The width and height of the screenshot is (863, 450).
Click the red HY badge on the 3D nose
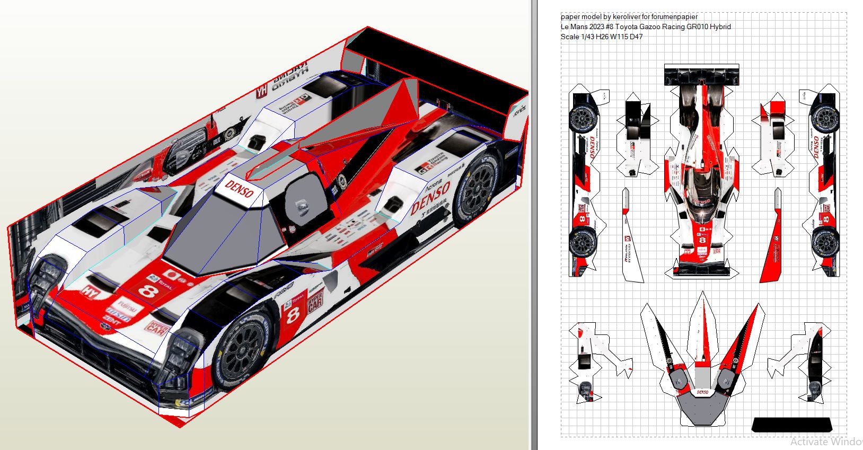click(89, 291)
